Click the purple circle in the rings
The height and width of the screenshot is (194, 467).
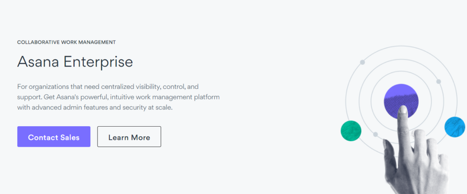[x=401, y=101]
